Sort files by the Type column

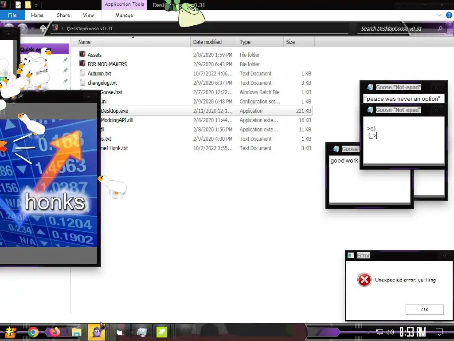[x=260, y=42]
